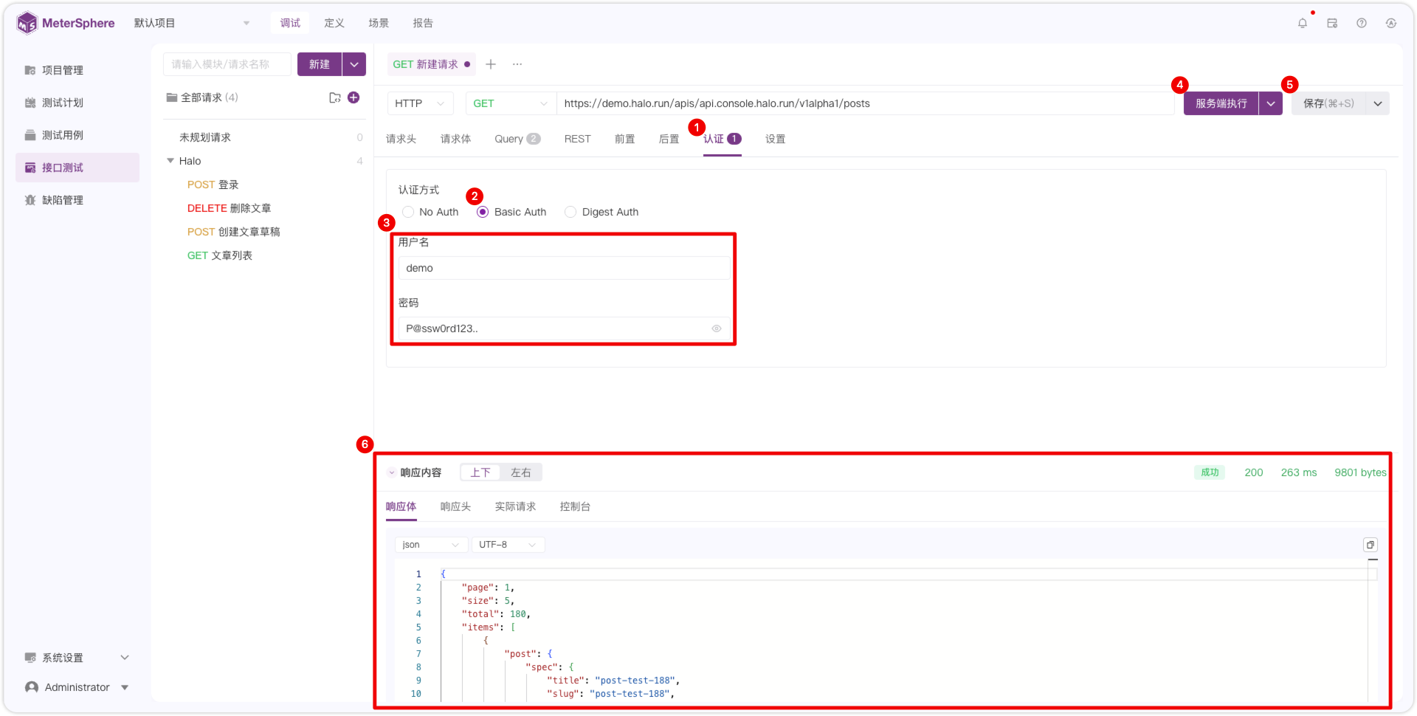
Task: Open the DELETE 删除文章 request
Action: pyautogui.click(x=230, y=208)
